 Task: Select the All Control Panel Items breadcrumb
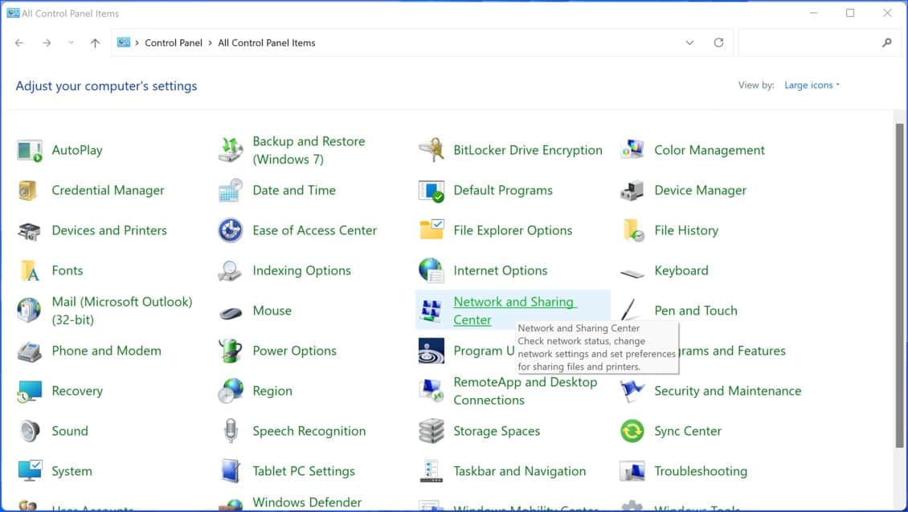click(267, 43)
